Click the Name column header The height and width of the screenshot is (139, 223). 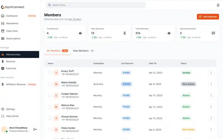pyautogui.click(x=51, y=63)
